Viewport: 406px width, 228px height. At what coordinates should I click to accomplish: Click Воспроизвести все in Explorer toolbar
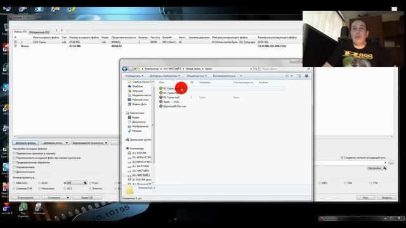click(224, 76)
